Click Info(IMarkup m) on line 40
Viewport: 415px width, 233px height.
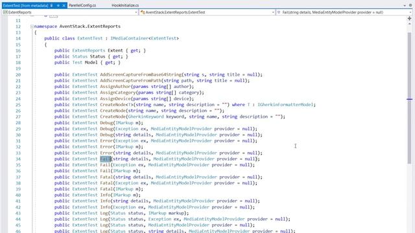(x=120, y=195)
